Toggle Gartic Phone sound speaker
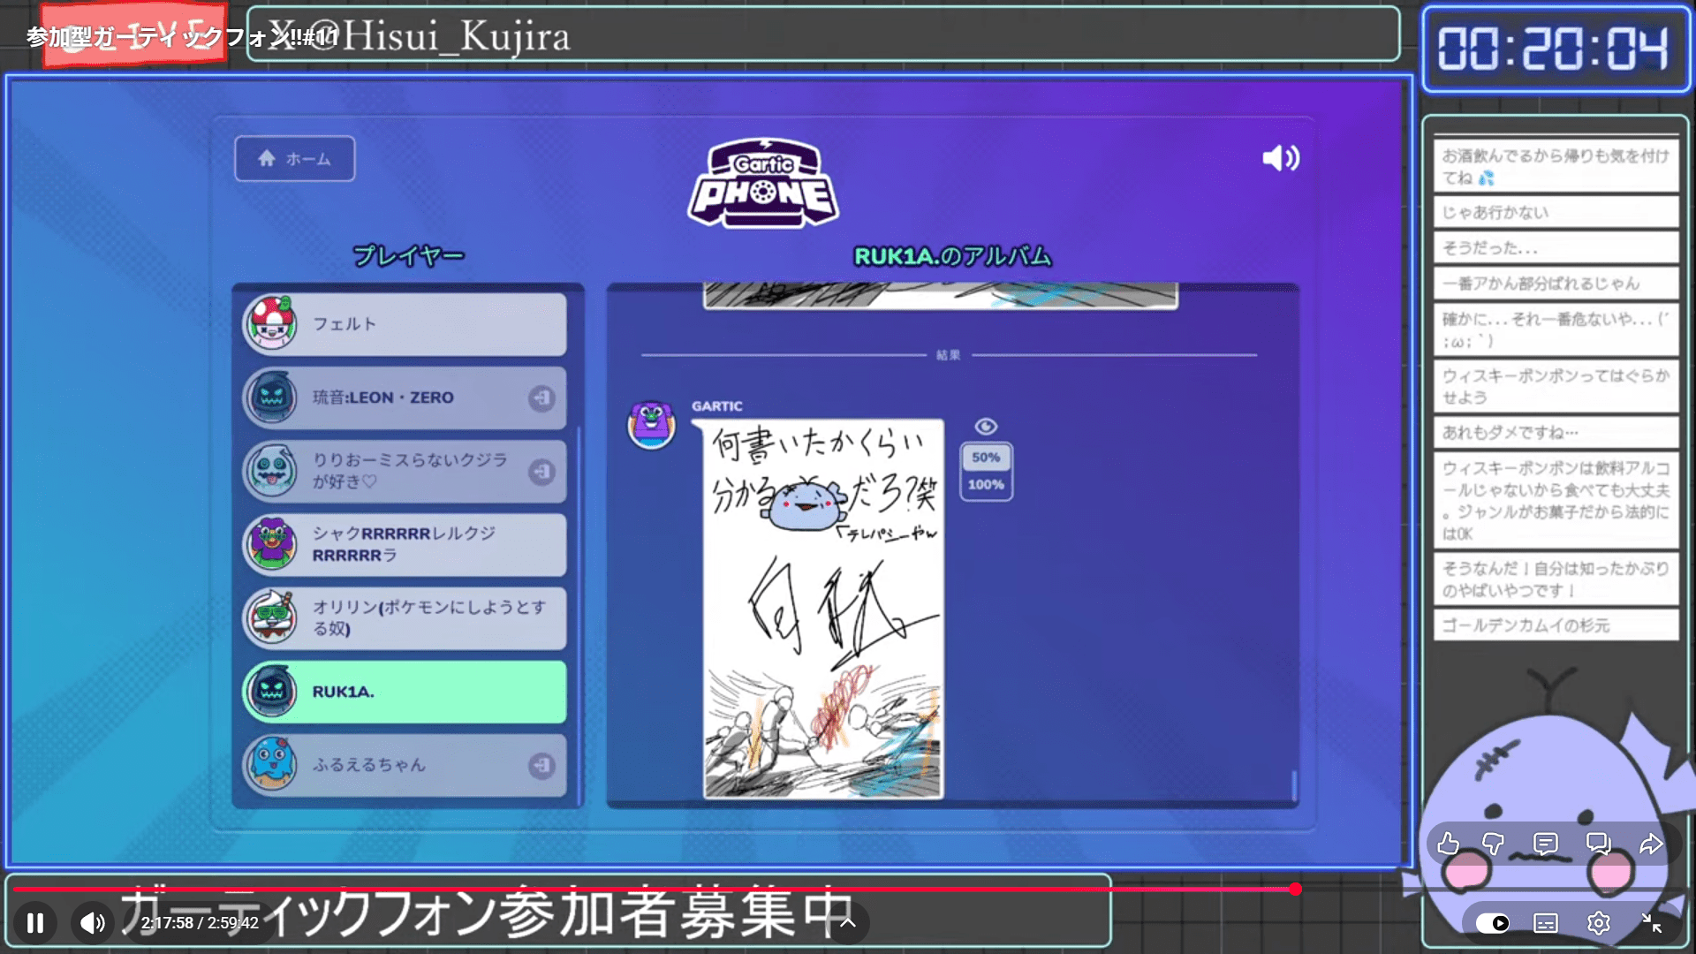 coord(1280,158)
